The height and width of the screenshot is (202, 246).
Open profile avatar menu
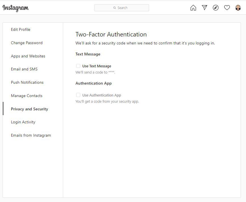click(x=238, y=8)
